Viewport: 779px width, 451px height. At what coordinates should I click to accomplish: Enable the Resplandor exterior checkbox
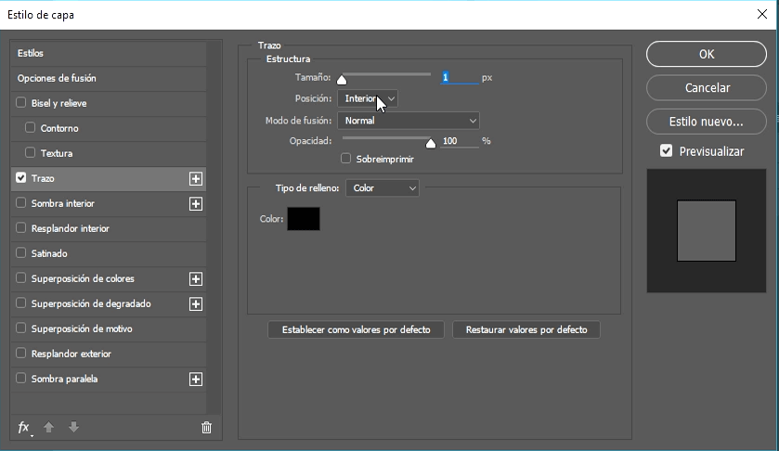(x=20, y=354)
